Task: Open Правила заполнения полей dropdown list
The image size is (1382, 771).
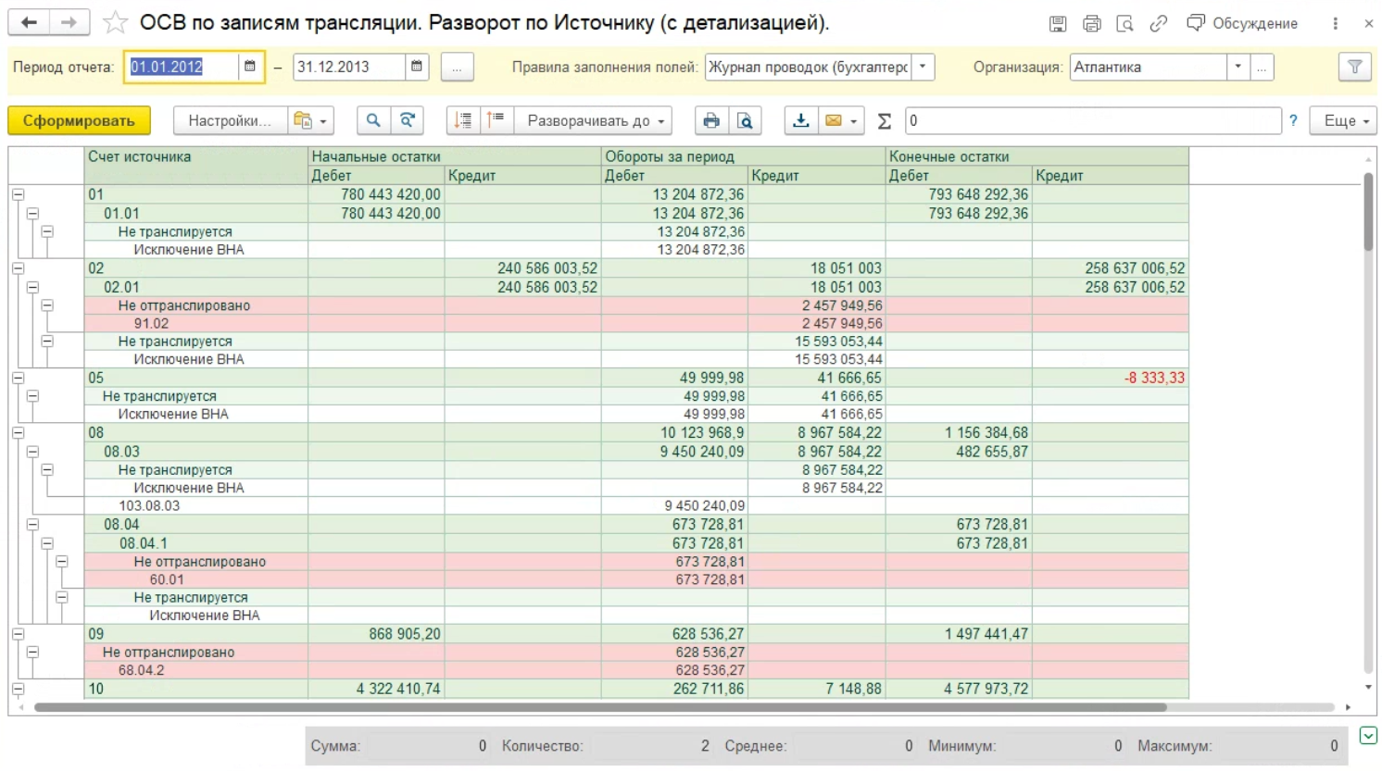Action: (x=922, y=67)
